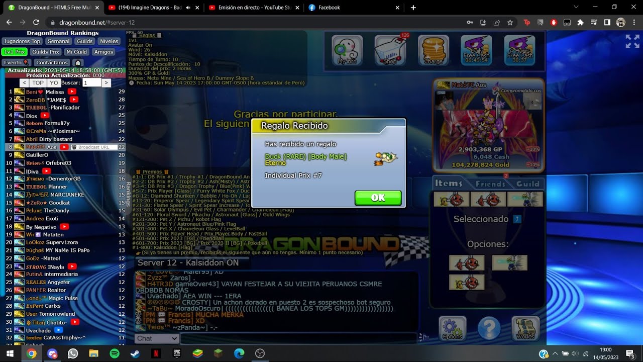Viewport: 643px width, 362px height.
Task: Open the Chat channel dropdown
Action: click(156, 338)
